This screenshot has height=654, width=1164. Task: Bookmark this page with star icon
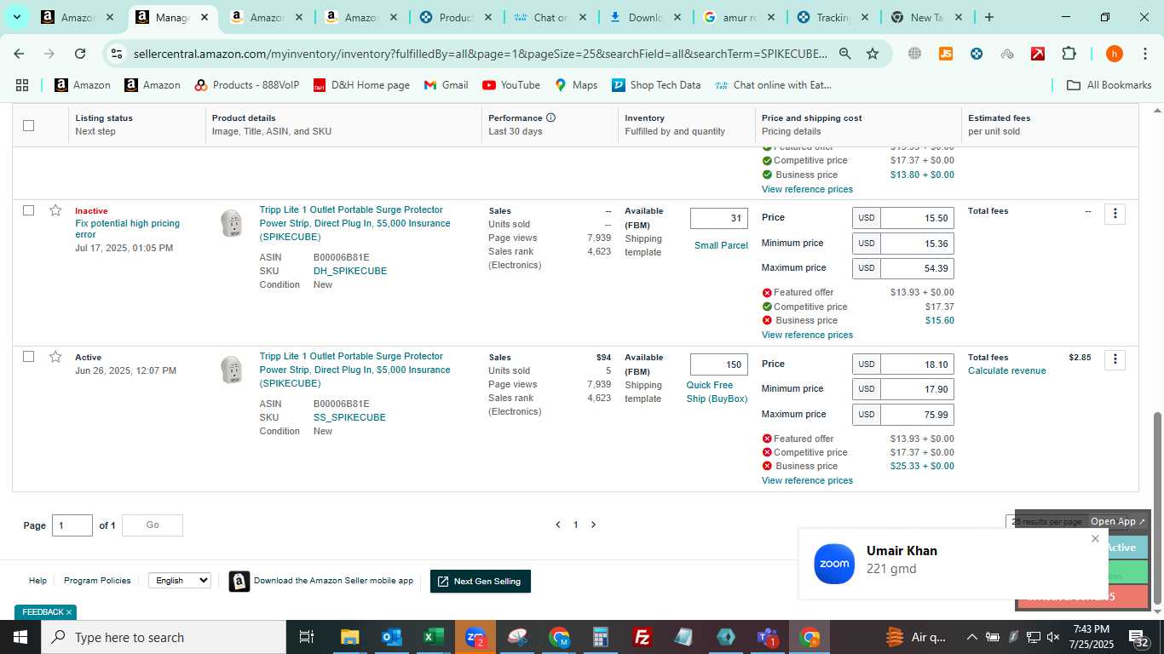pos(873,54)
